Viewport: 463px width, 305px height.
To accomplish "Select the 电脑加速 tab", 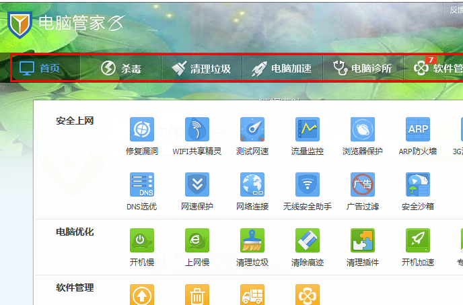I will click(282, 68).
